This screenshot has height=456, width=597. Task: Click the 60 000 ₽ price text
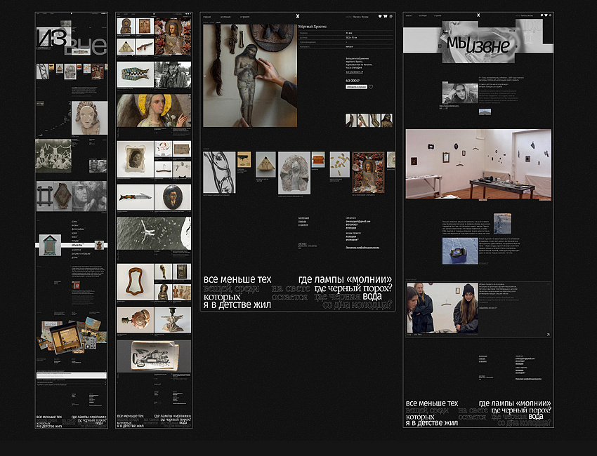click(x=353, y=81)
